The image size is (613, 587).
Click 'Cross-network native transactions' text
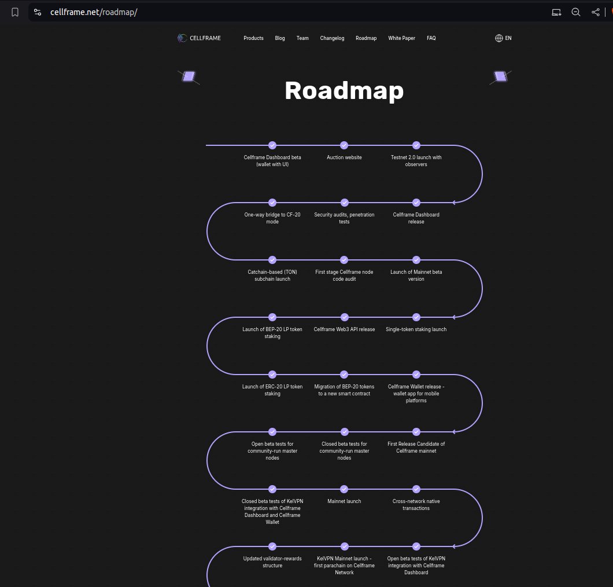(416, 505)
